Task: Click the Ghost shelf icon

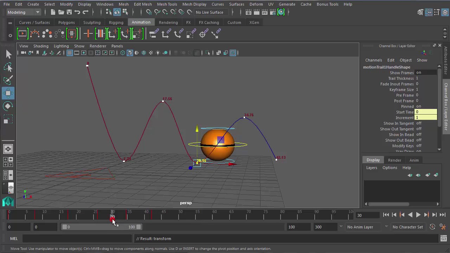Action: [47, 34]
